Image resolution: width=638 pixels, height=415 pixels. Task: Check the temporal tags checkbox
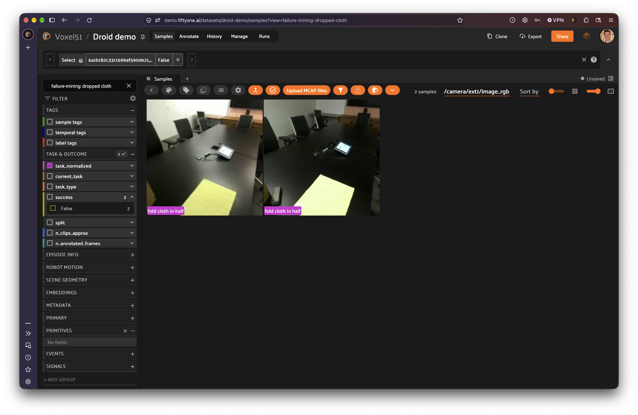point(50,132)
